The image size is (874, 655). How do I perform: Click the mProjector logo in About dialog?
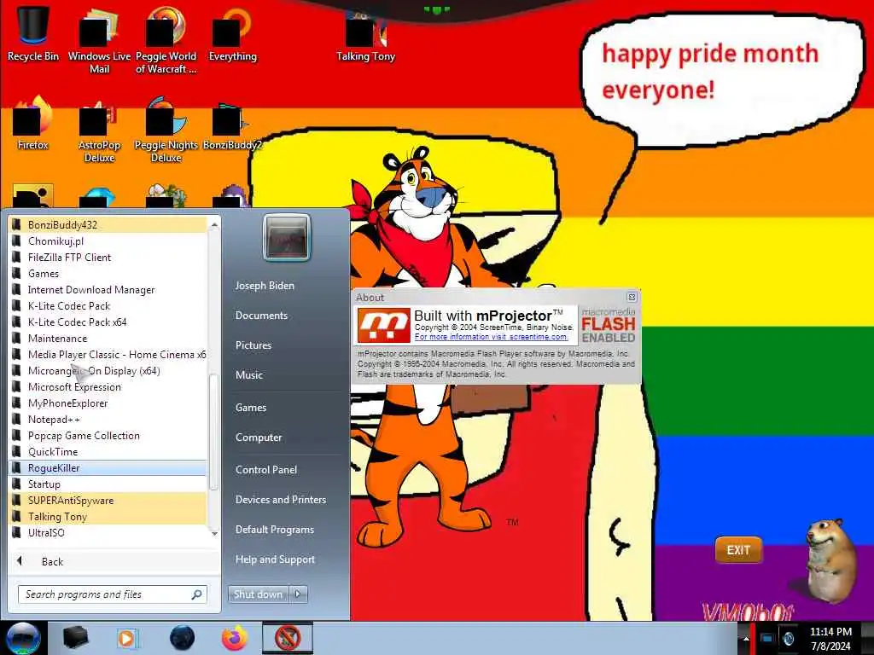pos(383,325)
